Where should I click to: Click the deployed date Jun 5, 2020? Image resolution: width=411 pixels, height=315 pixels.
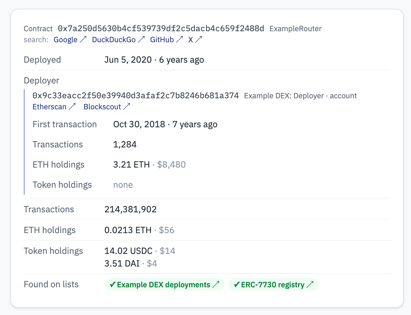[x=128, y=60]
